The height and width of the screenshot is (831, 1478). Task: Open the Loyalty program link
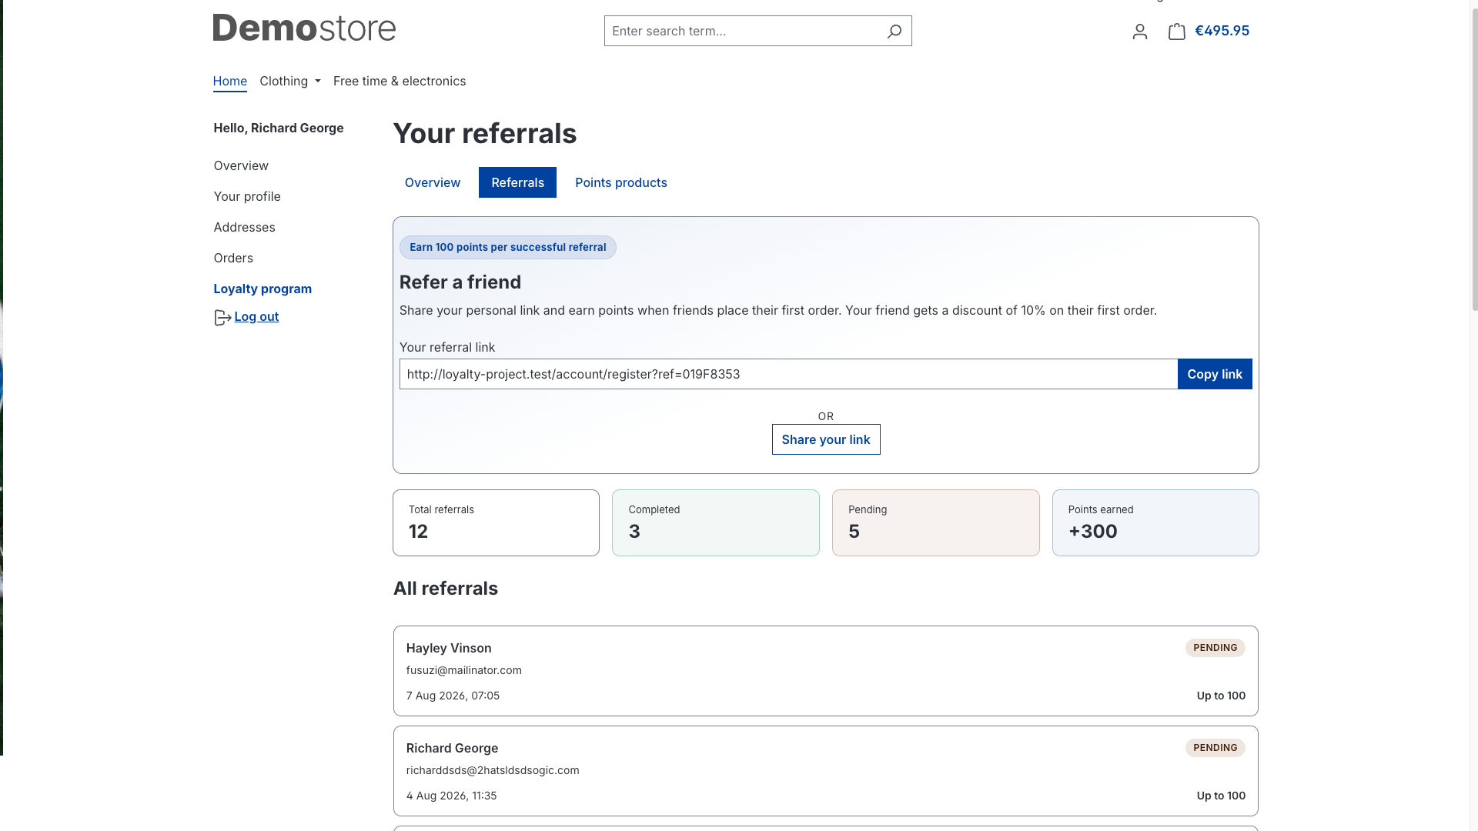262,289
